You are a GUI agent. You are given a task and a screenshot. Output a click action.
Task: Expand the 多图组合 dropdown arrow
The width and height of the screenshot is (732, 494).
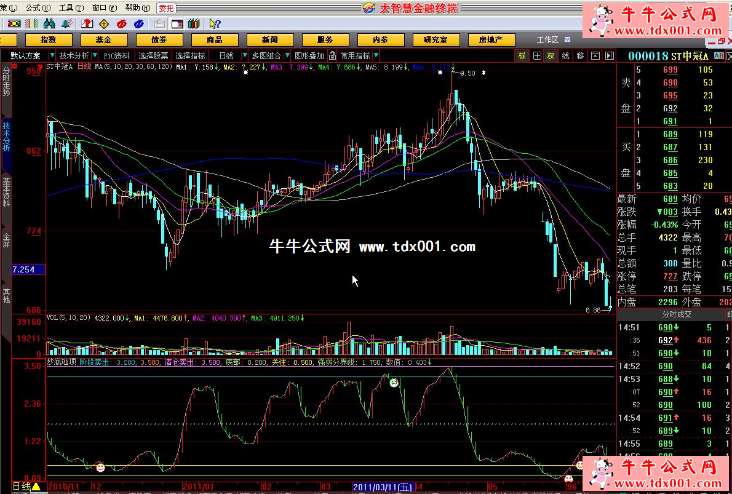click(x=287, y=55)
